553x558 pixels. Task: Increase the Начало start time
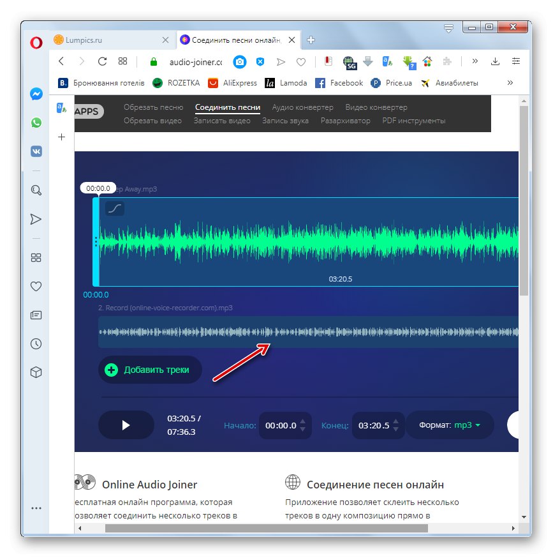click(302, 422)
